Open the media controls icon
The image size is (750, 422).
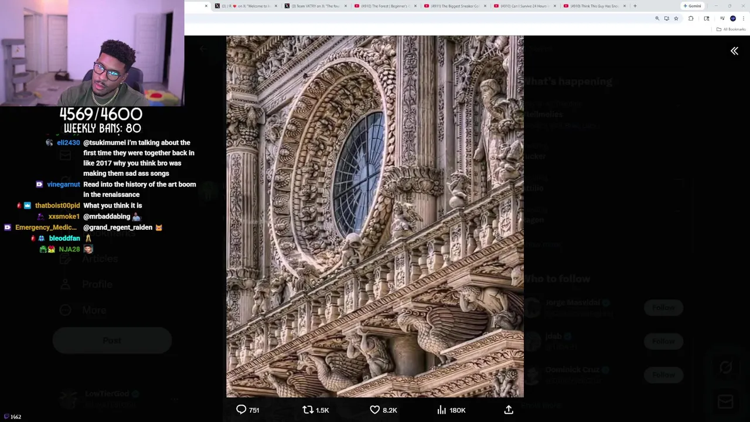(x=722, y=19)
